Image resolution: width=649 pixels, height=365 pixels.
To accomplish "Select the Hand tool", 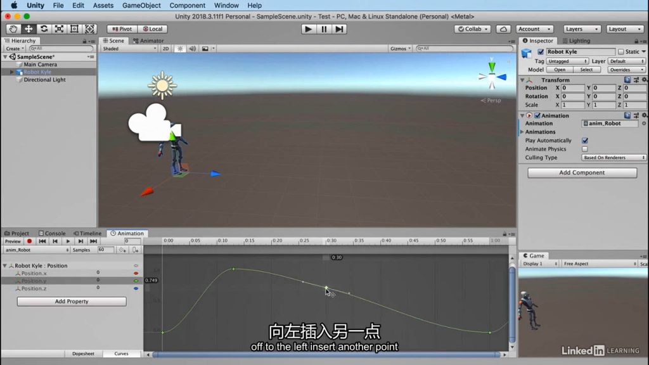I will [13, 29].
